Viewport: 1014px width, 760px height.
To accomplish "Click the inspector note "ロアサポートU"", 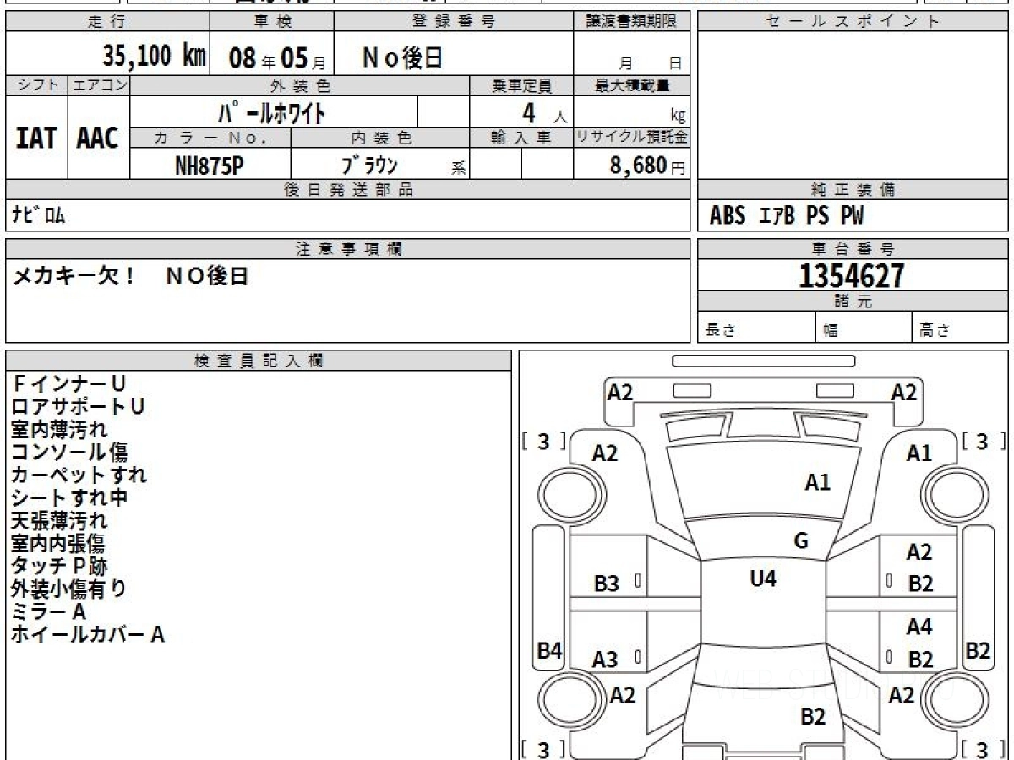I will [78, 407].
